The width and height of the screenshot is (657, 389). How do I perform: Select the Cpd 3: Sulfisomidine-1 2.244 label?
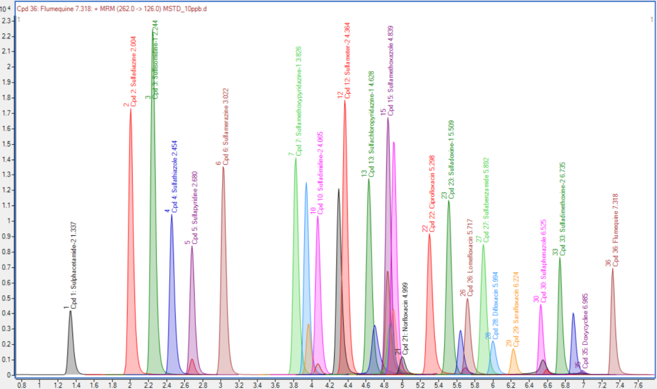155,60
